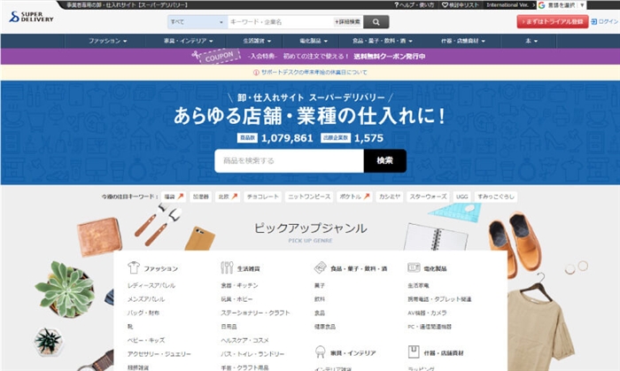The image size is (620, 371).
Task: Click the Super Delivery logo
Action: tap(31, 18)
